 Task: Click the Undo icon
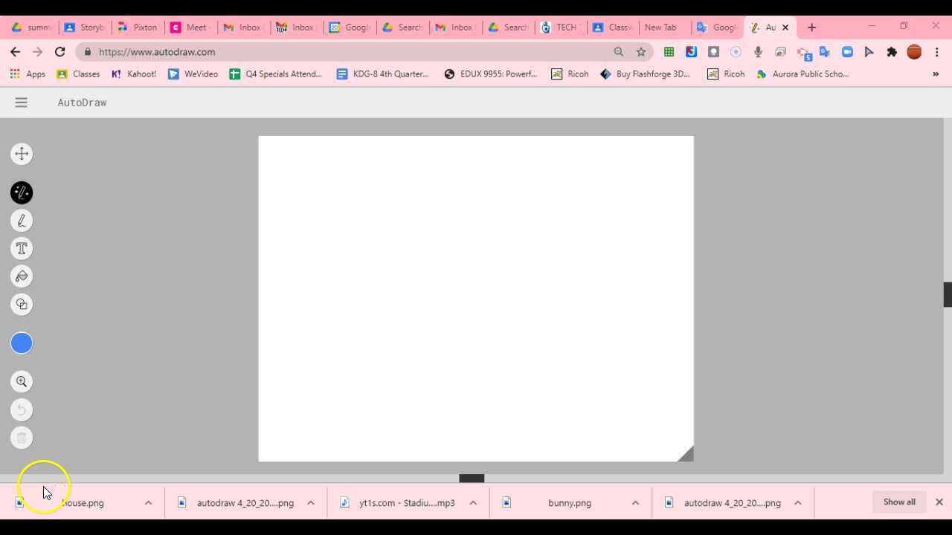[21, 409]
